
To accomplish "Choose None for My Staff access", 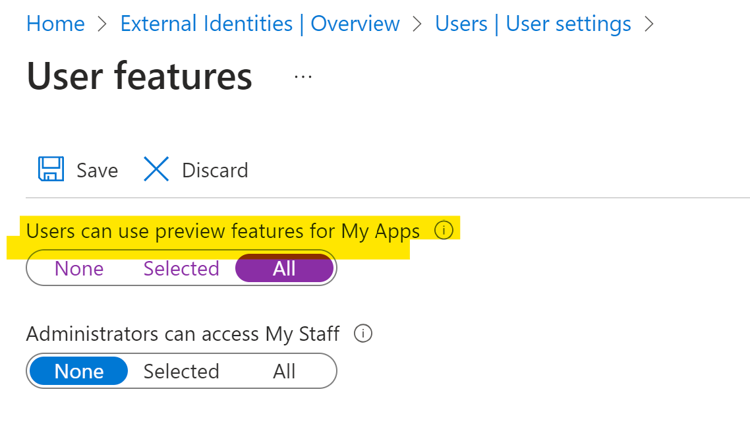I will click(79, 372).
